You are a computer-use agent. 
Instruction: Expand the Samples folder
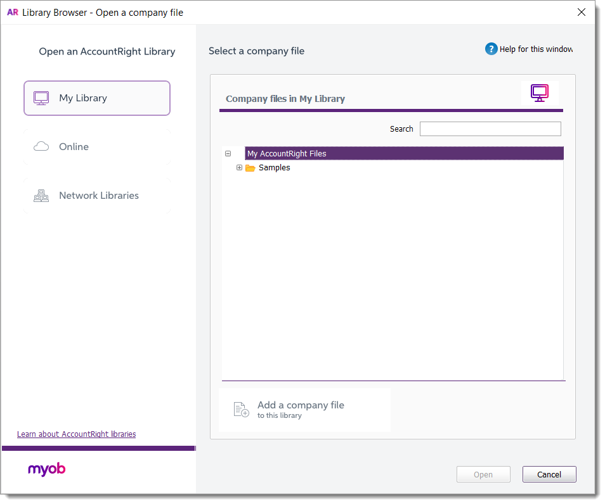tap(239, 168)
